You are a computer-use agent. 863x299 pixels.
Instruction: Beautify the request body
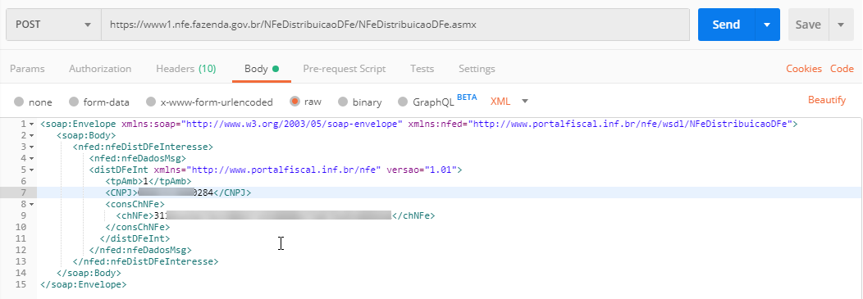(x=827, y=100)
